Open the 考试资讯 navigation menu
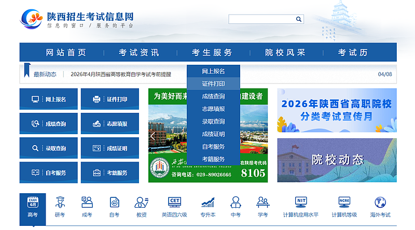The image size is (415, 230). coord(139,53)
